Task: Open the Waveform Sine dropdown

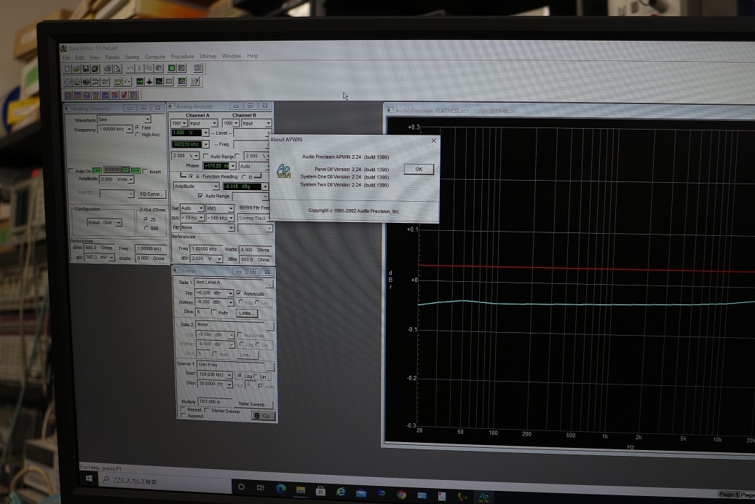Action: 147,119
